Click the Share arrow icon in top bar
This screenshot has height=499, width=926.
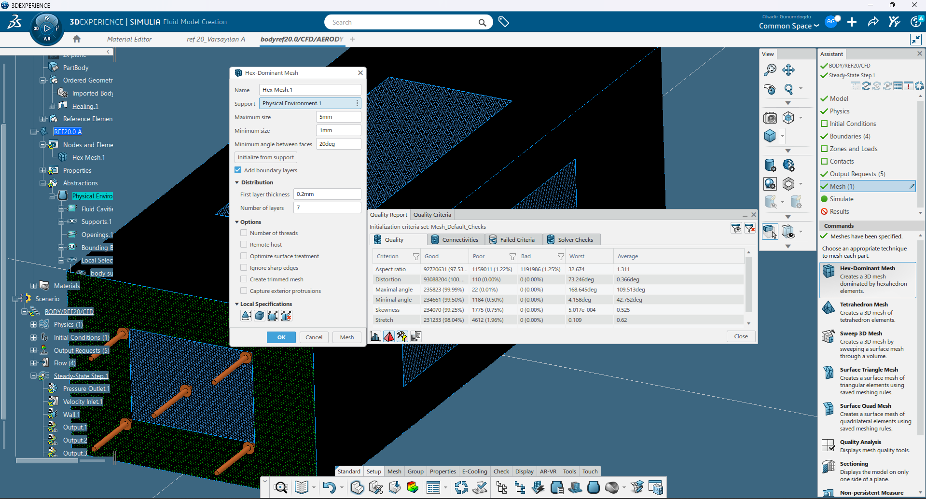[873, 22]
